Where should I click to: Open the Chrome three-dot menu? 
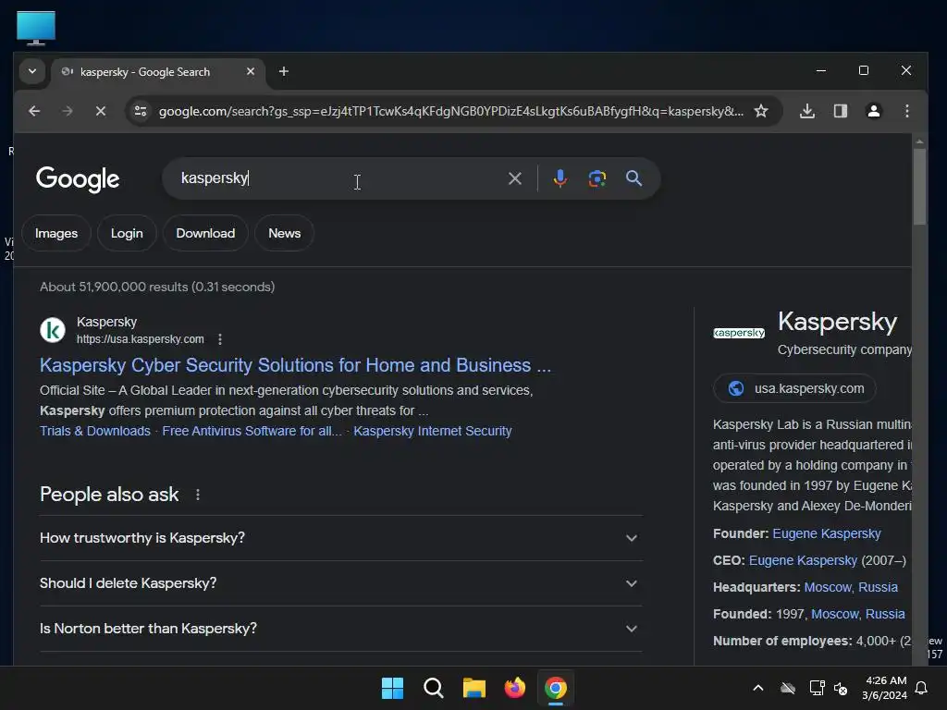906,111
